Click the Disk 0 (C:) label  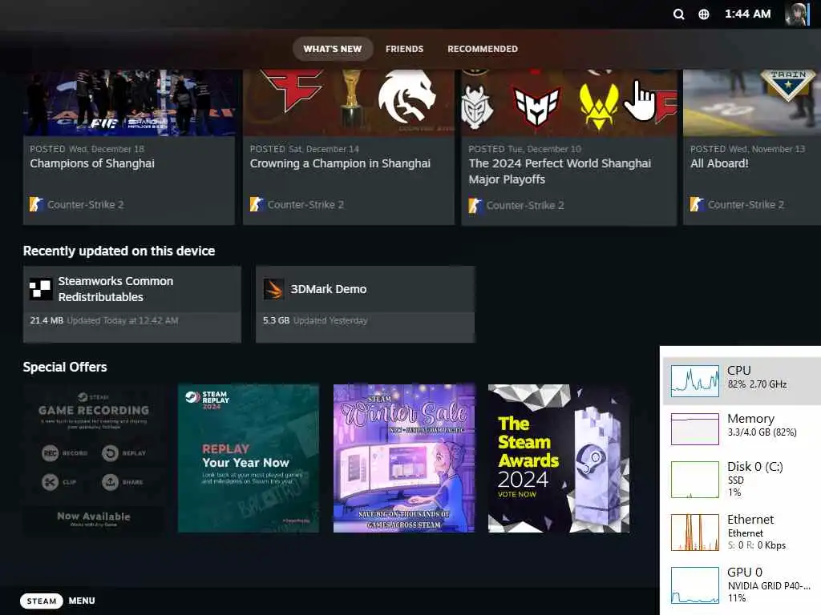[x=755, y=467]
